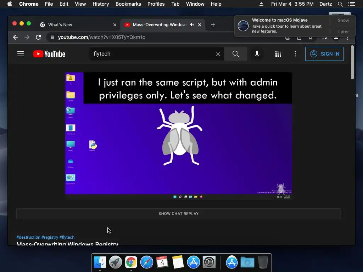Open the Apple menu
This screenshot has width=363, height=272.
[10, 4]
